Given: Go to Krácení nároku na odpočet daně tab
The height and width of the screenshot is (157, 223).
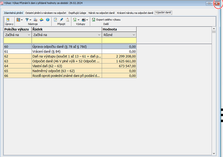Looking at the screenshot, I should [135, 12].
